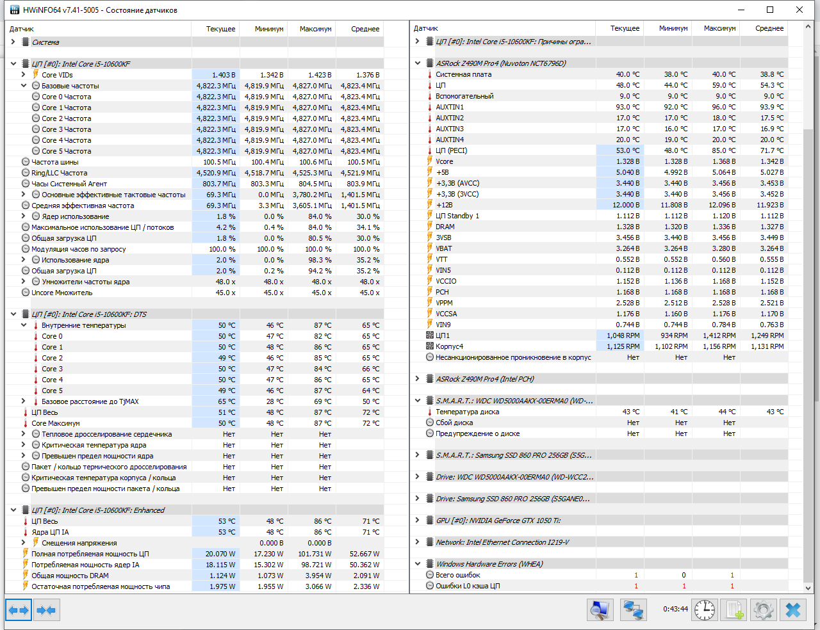Expand the Система sensor group

click(x=13, y=42)
